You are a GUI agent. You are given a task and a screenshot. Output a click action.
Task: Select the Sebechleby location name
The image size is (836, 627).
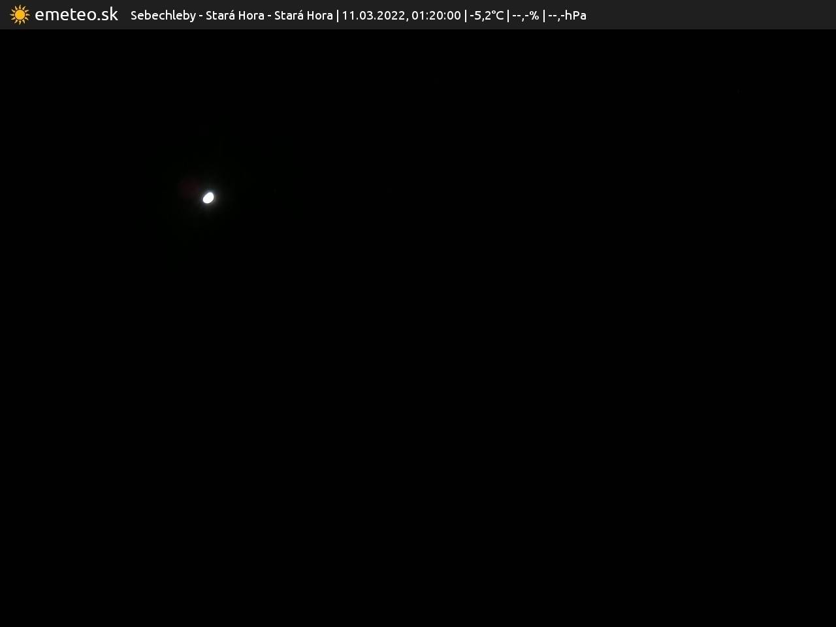pos(163,15)
